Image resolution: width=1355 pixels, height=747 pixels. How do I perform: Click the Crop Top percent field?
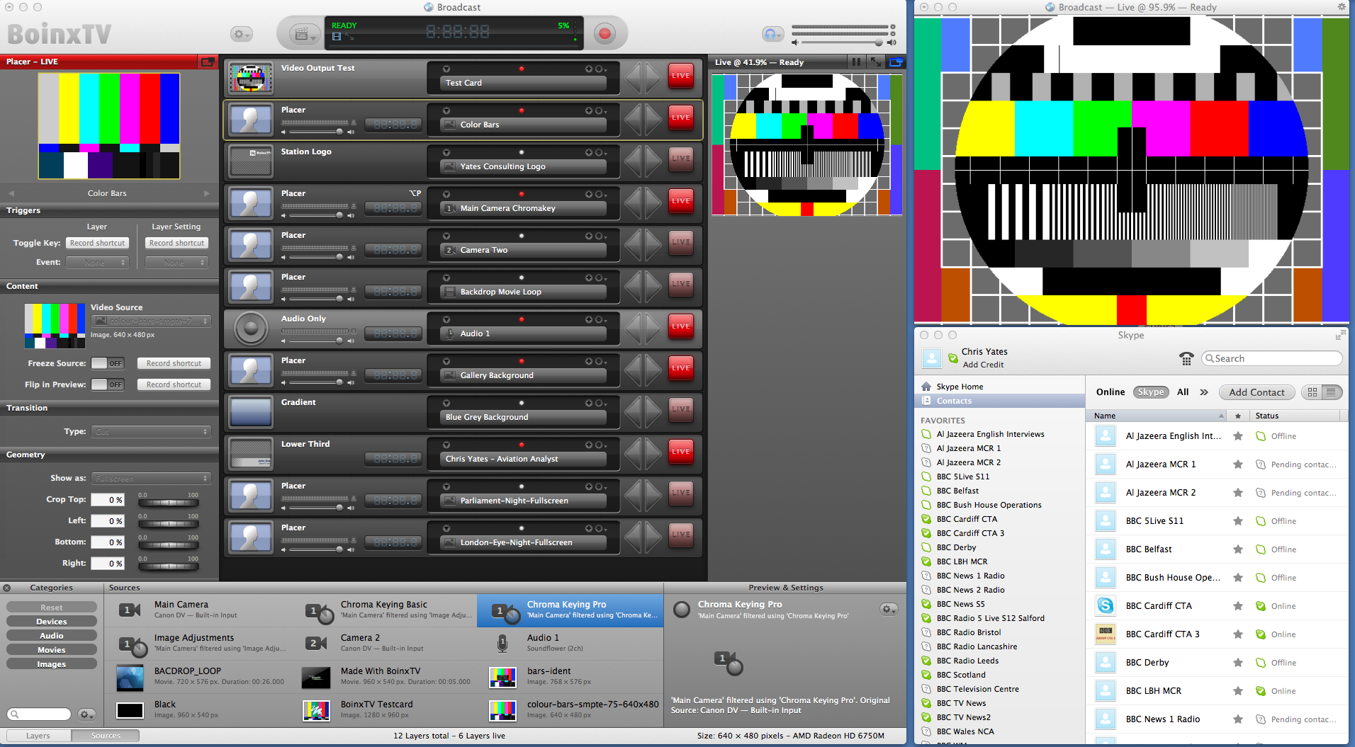108,500
